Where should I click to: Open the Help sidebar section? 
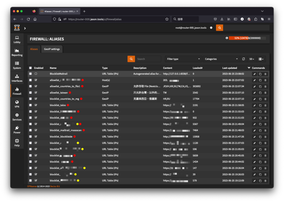[x=17, y=143]
